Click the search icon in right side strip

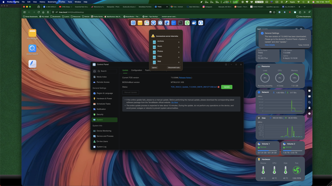click(x=309, y=102)
